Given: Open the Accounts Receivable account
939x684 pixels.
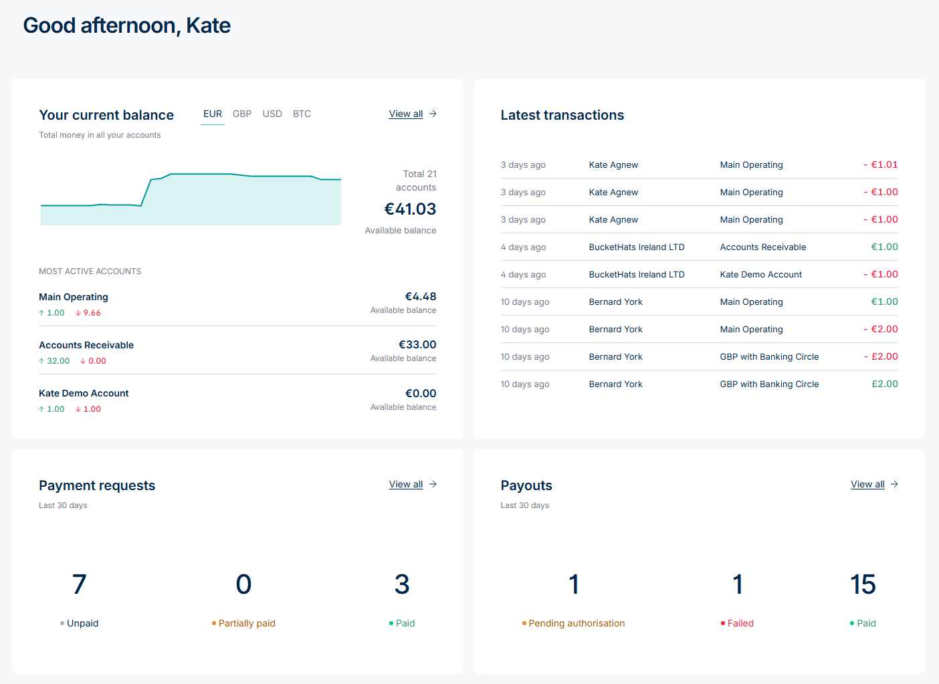Looking at the screenshot, I should click(x=237, y=351).
